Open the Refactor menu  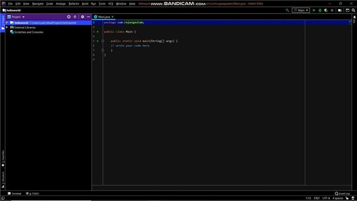pos(74,4)
